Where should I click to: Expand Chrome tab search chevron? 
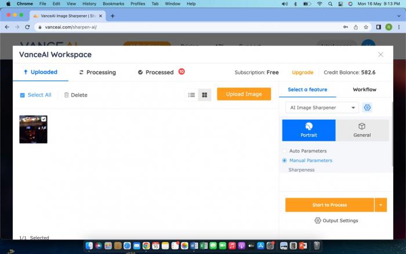coord(399,16)
